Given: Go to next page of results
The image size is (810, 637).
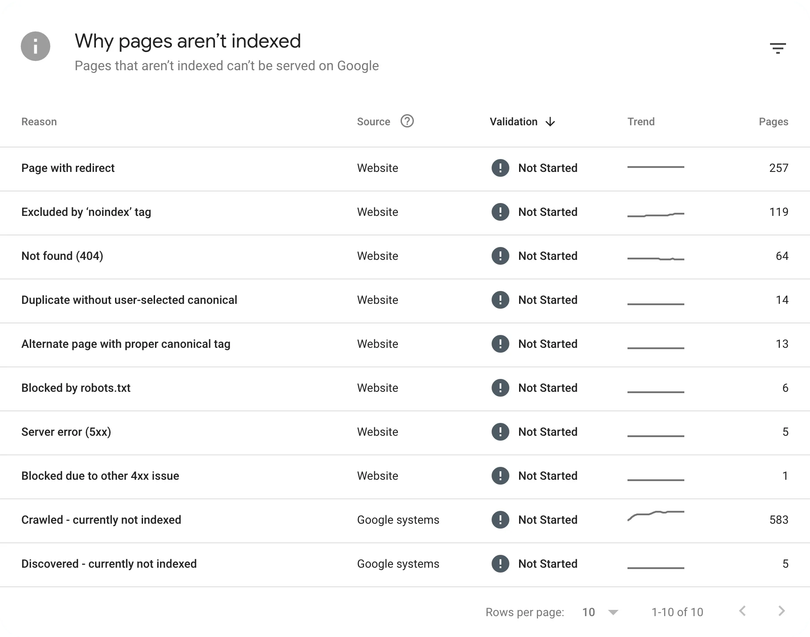Looking at the screenshot, I should click(x=782, y=611).
